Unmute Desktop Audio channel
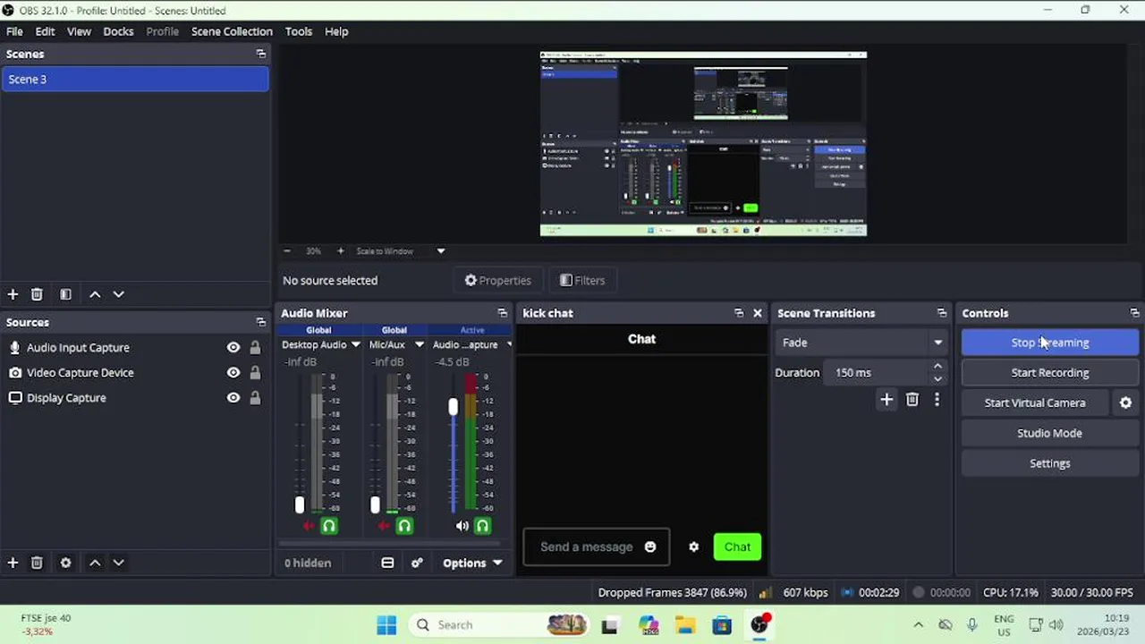 tap(309, 526)
